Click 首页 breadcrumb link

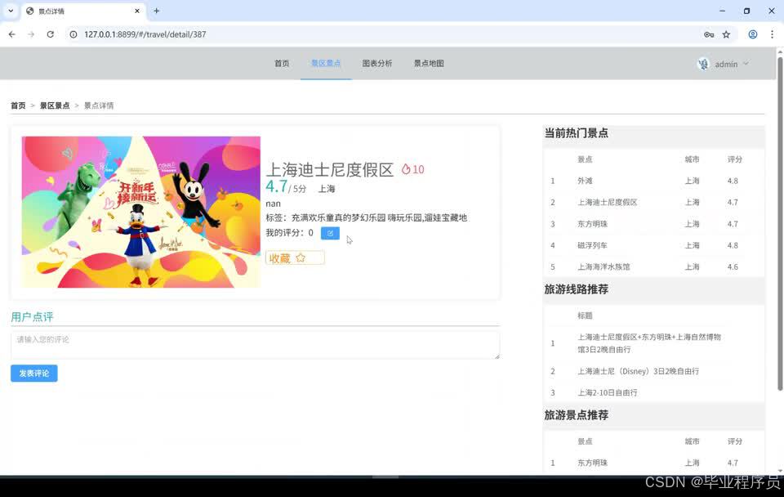(x=18, y=105)
